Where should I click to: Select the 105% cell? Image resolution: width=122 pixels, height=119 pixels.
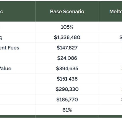(67, 27)
